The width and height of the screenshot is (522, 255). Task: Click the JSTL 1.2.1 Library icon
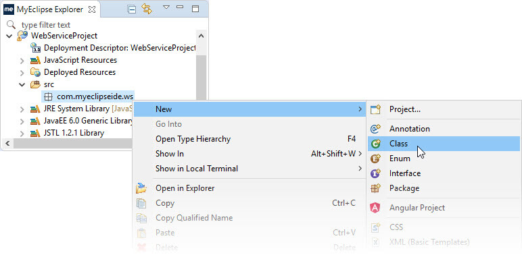point(35,133)
